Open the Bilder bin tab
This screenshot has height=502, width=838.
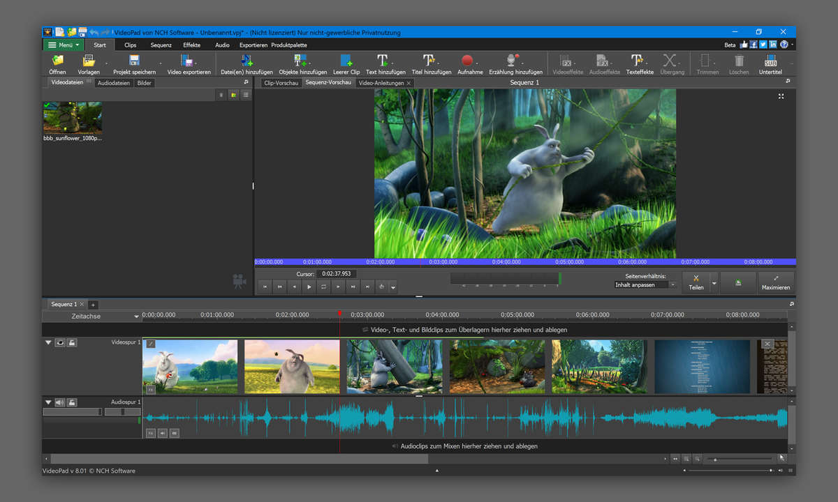(x=145, y=83)
